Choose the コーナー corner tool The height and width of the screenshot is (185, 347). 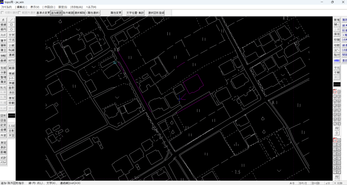point(12,78)
